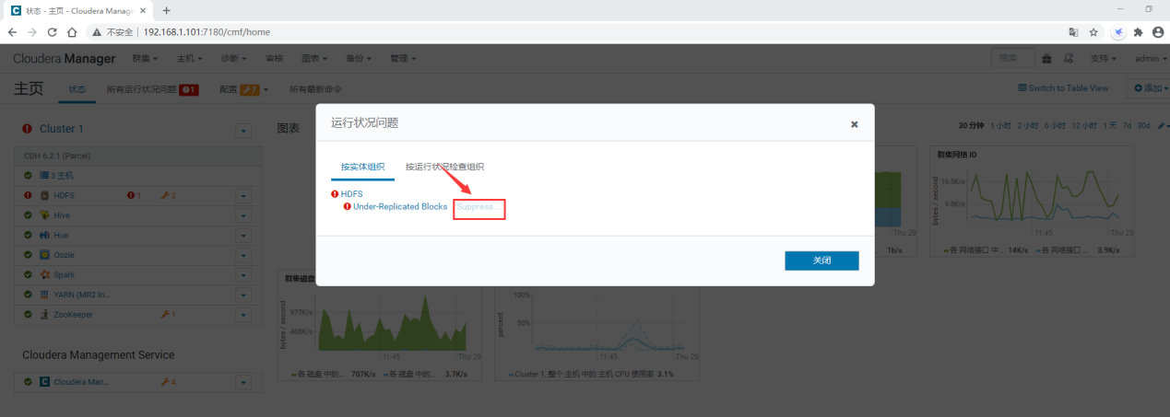Open the Oozie row actions dropdown
This screenshot has width=1170, height=417.
[x=243, y=255]
